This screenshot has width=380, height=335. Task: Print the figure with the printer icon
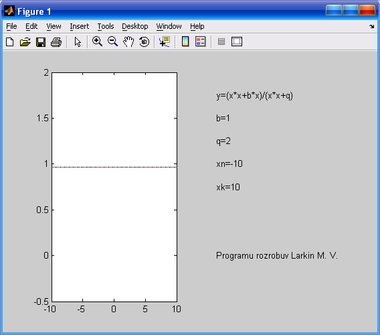(56, 42)
